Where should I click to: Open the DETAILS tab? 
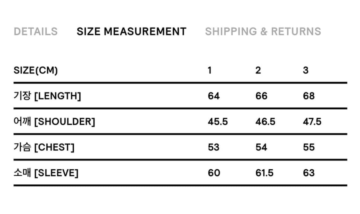tap(36, 32)
